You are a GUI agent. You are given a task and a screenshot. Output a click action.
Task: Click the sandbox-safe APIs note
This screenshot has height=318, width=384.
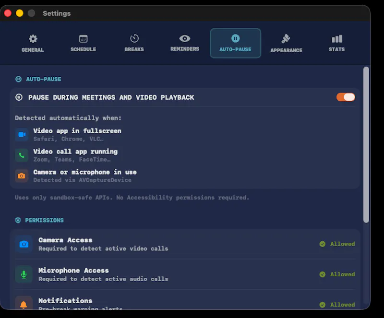click(132, 198)
